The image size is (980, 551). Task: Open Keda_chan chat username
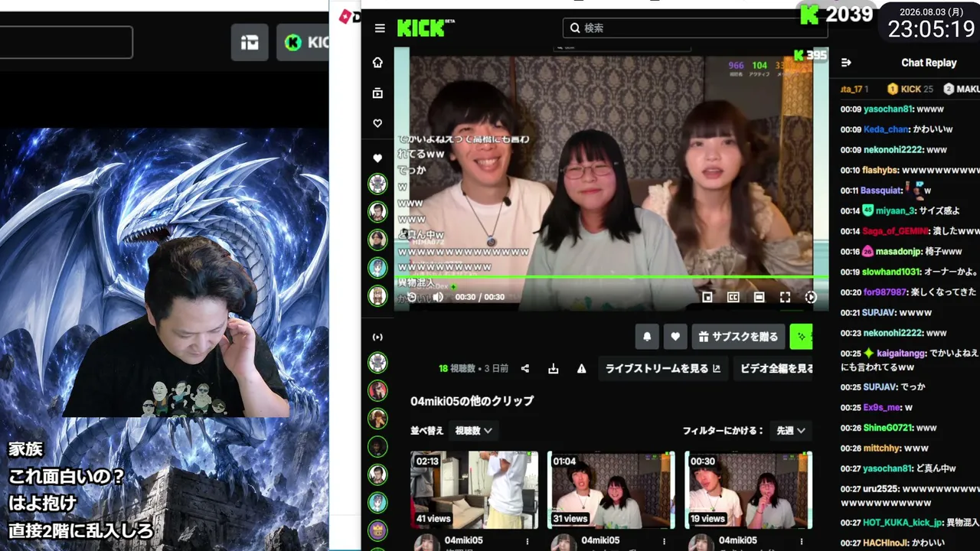pos(886,129)
